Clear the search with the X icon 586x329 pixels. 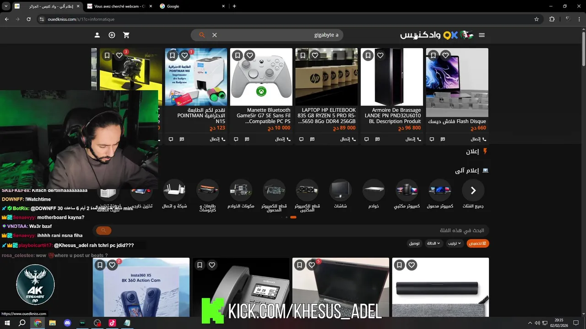pos(214,35)
